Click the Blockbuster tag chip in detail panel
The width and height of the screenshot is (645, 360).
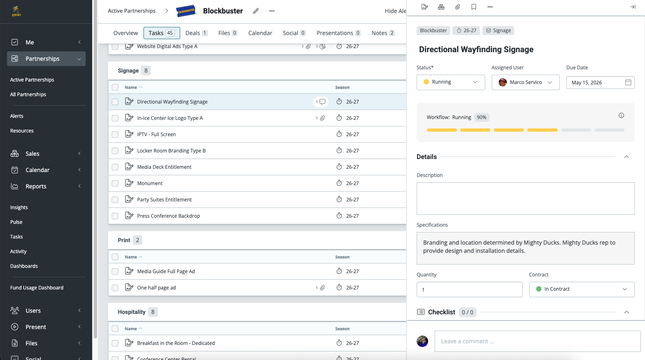(x=433, y=31)
